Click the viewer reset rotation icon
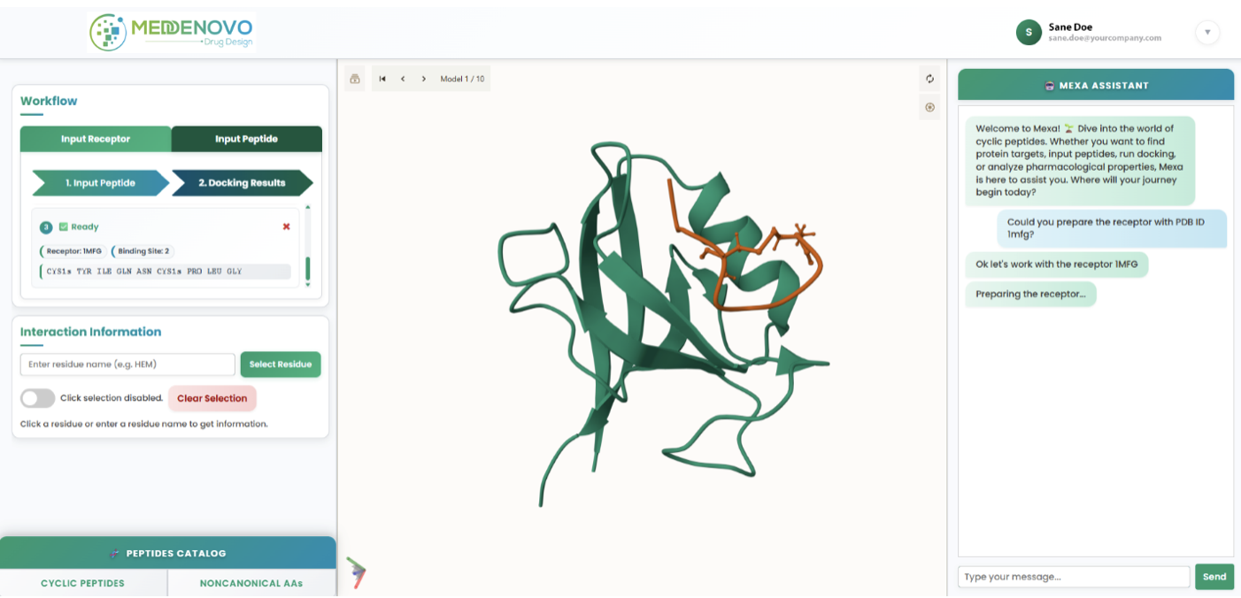The width and height of the screenshot is (1241, 598). pyautogui.click(x=929, y=79)
